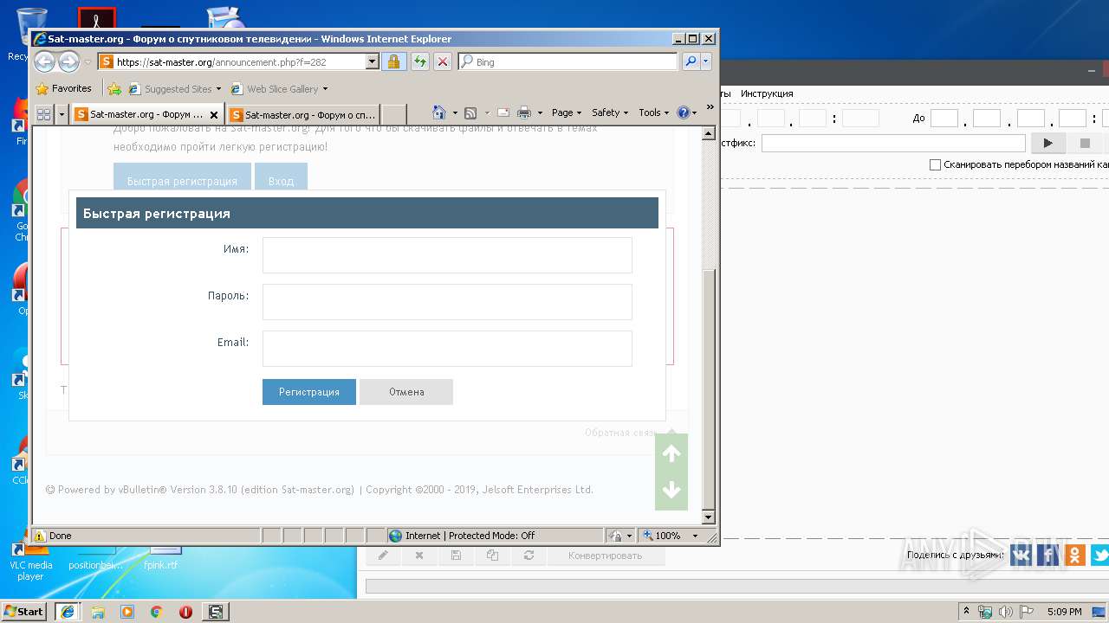Image resolution: width=1109 pixels, height=623 pixels.
Task: Show hidden system tray icons arrow
Action: coord(966,612)
